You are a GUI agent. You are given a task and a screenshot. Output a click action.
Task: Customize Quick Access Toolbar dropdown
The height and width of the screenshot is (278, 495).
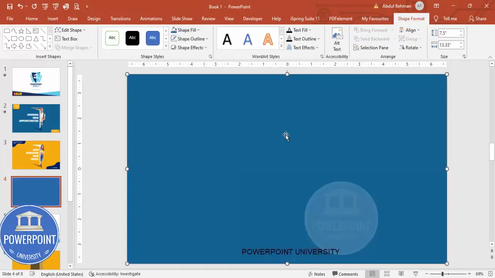pos(87,7)
